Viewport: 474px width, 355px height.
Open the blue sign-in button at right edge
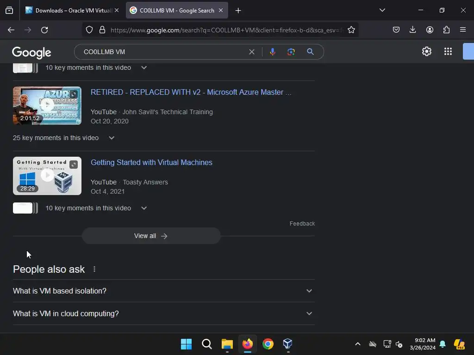click(x=468, y=51)
